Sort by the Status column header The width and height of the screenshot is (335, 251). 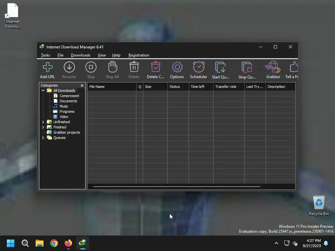(x=178, y=87)
